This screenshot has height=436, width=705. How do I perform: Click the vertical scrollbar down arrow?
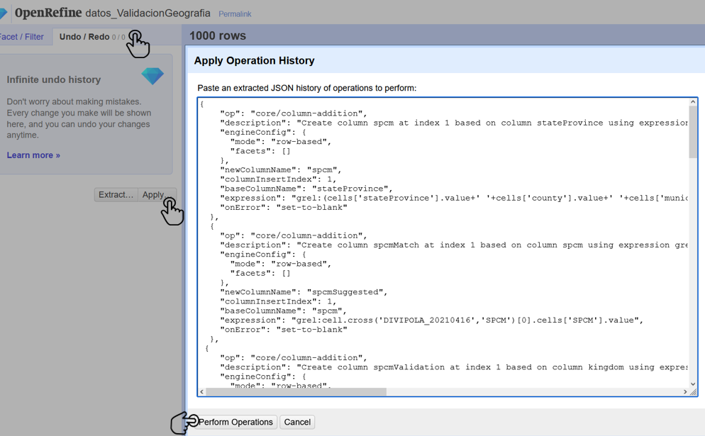693,384
